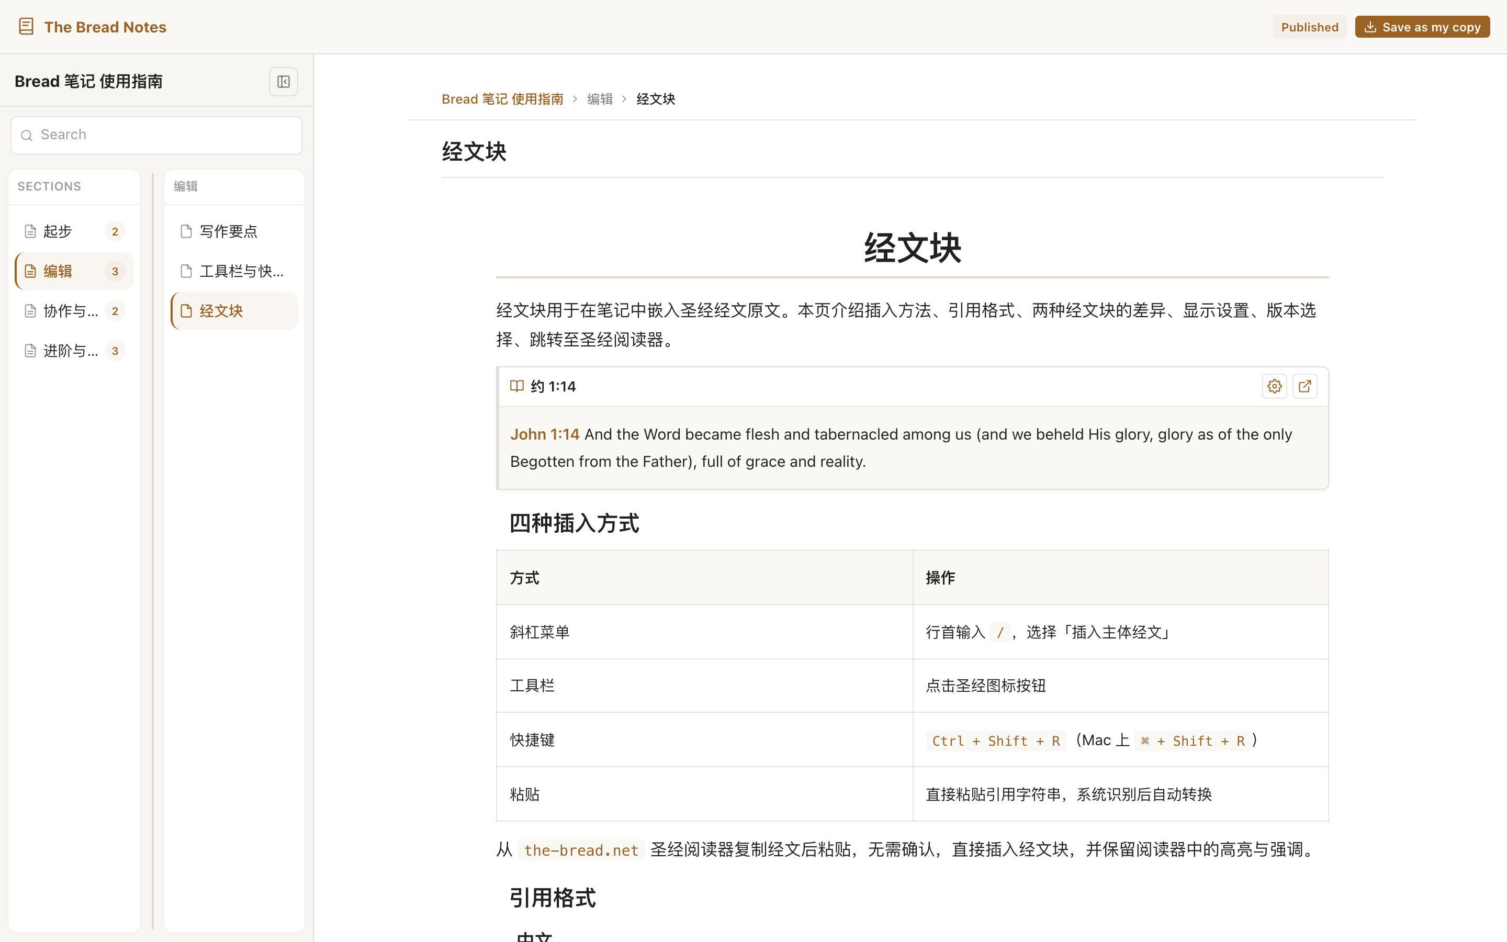Click the 斜杠菜单 table cell
The width and height of the screenshot is (1507, 942).
[704, 632]
